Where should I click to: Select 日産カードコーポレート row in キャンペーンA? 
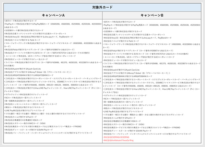[x=35, y=34]
